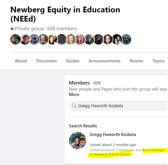
Task: Expand description with the More link
Action: (x=74, y=95)
